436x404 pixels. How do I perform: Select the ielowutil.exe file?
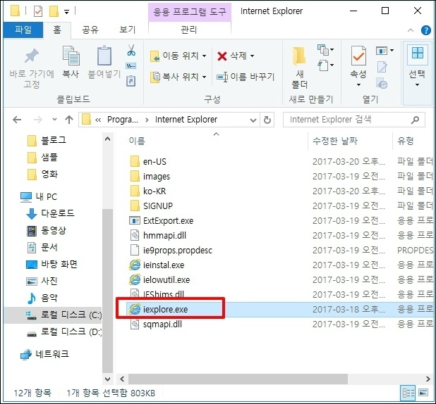coord(166,279)
